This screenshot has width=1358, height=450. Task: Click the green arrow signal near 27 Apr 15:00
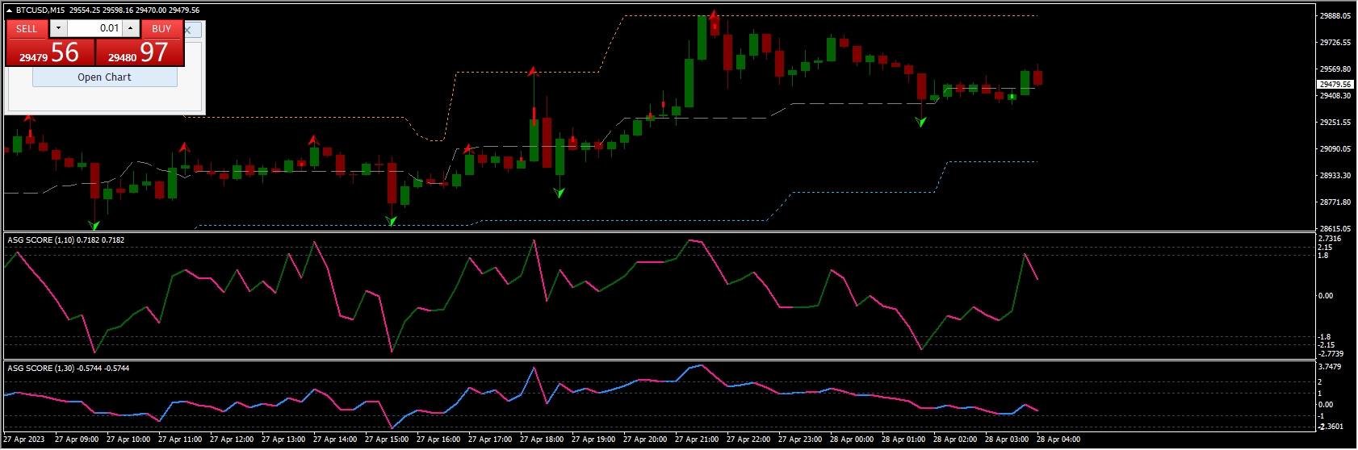392,220
